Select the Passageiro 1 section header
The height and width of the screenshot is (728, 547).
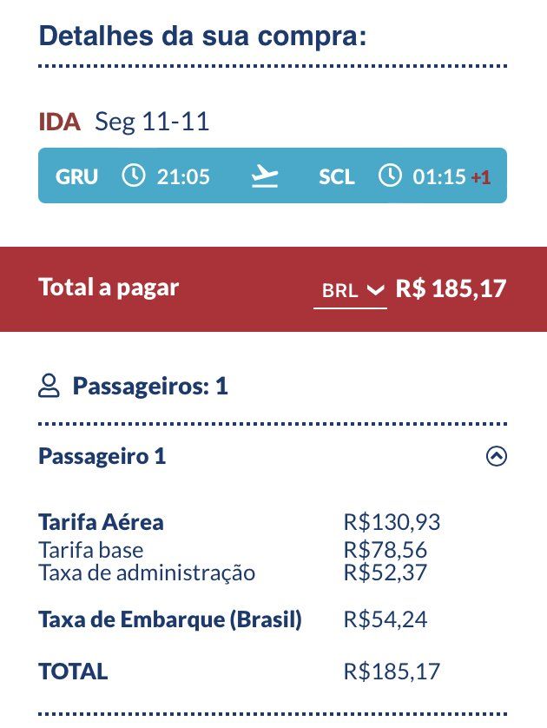tap(102, 456)
